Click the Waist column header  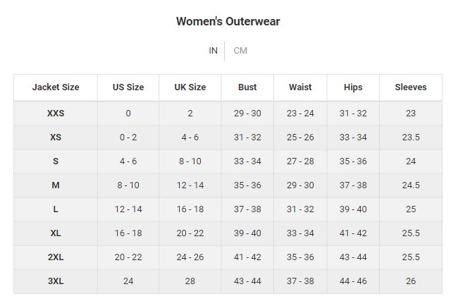coord(300,87)
